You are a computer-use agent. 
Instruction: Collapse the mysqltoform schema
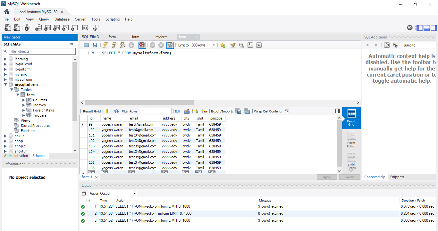click(5, 85)
